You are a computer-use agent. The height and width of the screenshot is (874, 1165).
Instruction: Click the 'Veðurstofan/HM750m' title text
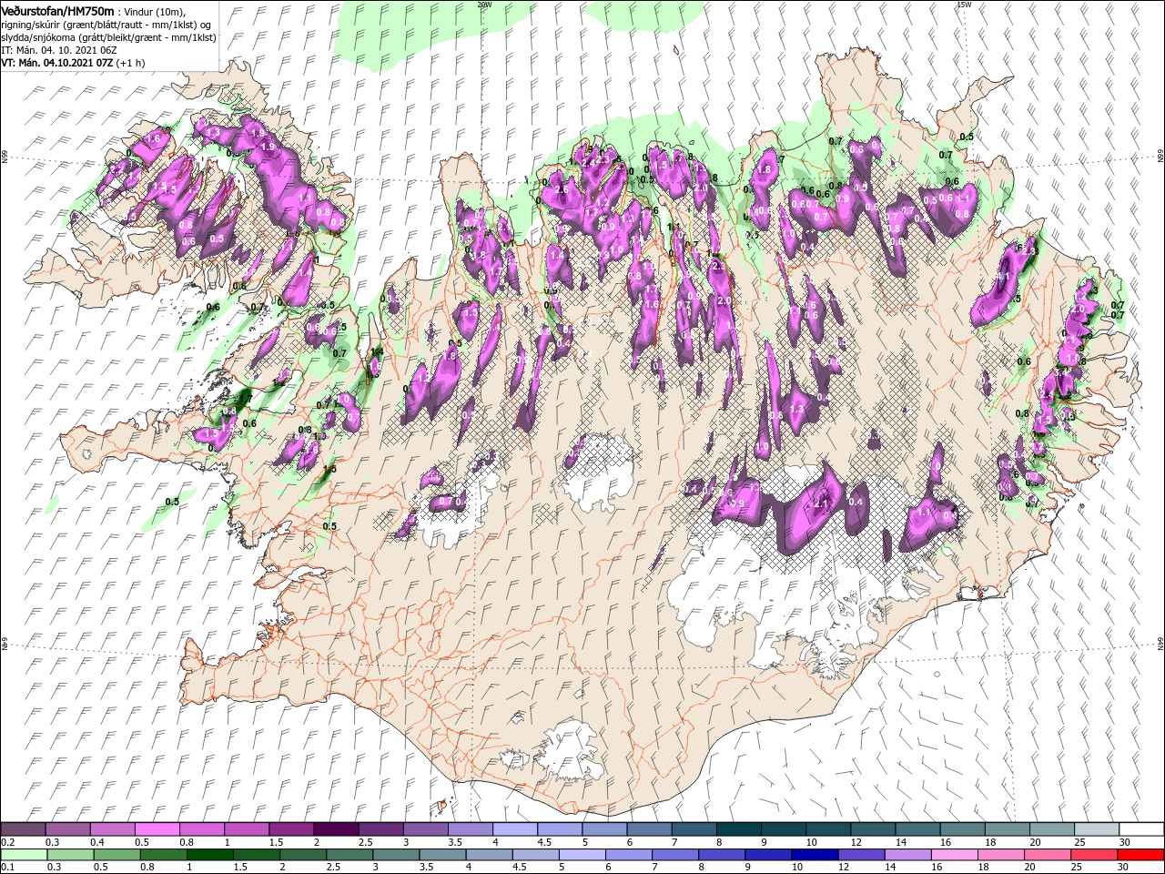coord(57,10)
